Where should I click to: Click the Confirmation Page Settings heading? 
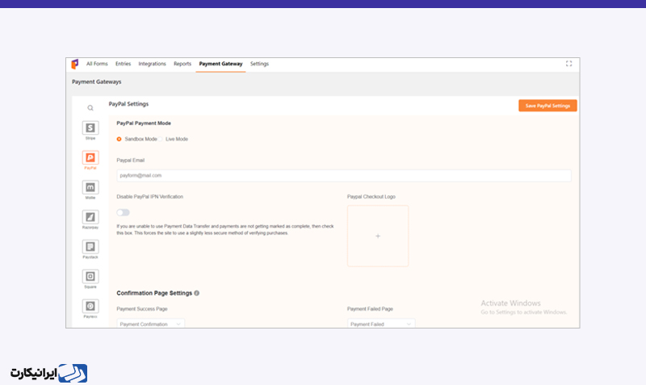click(x=154, y=293)
